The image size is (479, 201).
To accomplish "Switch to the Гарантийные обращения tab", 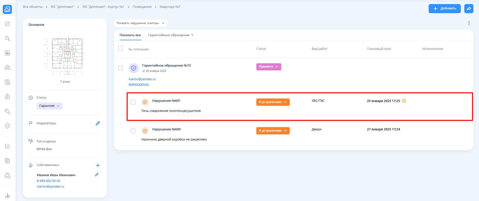I will point(170,35).
